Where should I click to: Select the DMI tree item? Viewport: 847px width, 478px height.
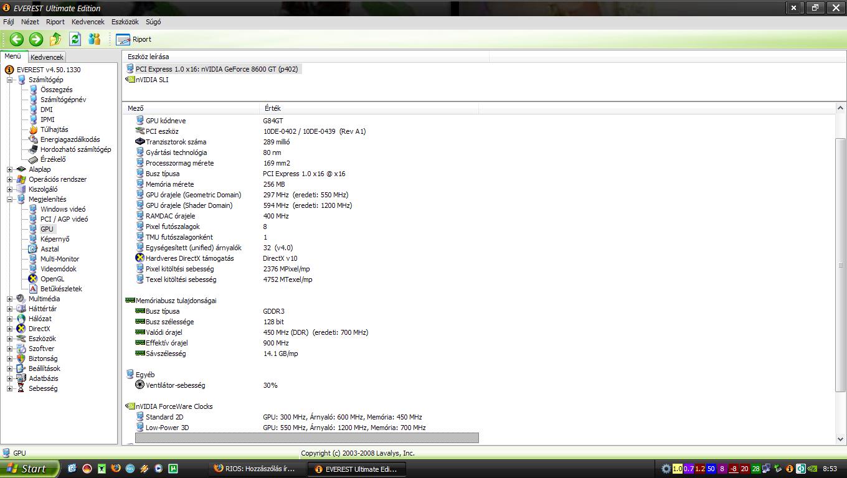point(47,110)
